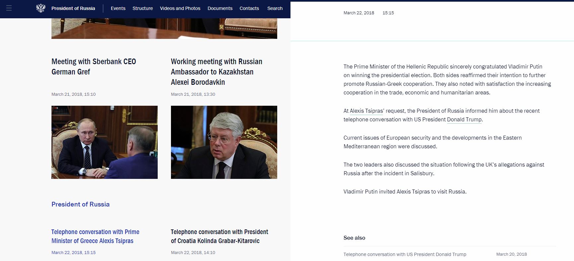
Task: Open the Documents section
Action: (x=220, y=8)
